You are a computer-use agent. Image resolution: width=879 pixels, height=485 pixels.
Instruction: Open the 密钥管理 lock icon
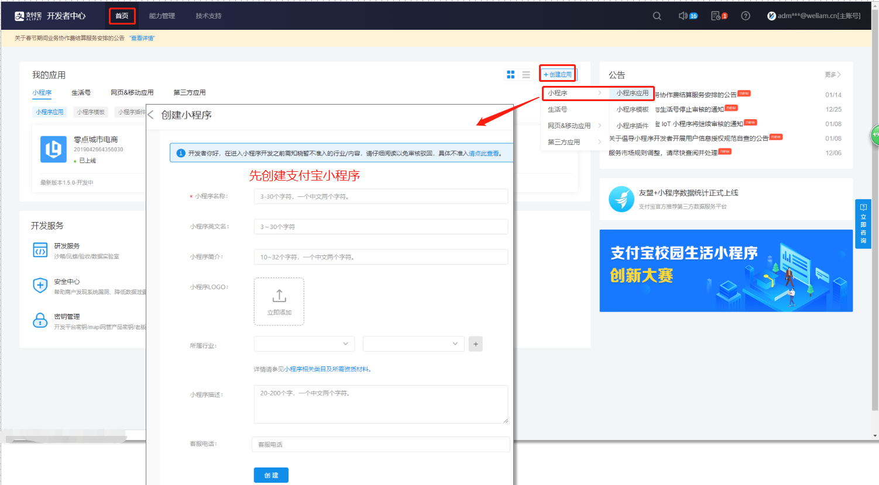(40, 321)
